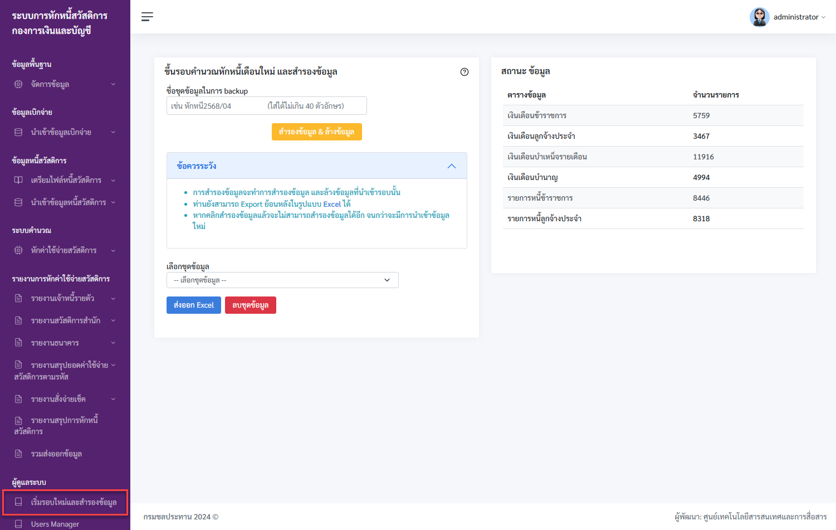Click the book icon beside เตรียมไฟล์หนี้สวัสดิการ
The width and height of the screenshot is (836, 530).
(x=18, y=180)
